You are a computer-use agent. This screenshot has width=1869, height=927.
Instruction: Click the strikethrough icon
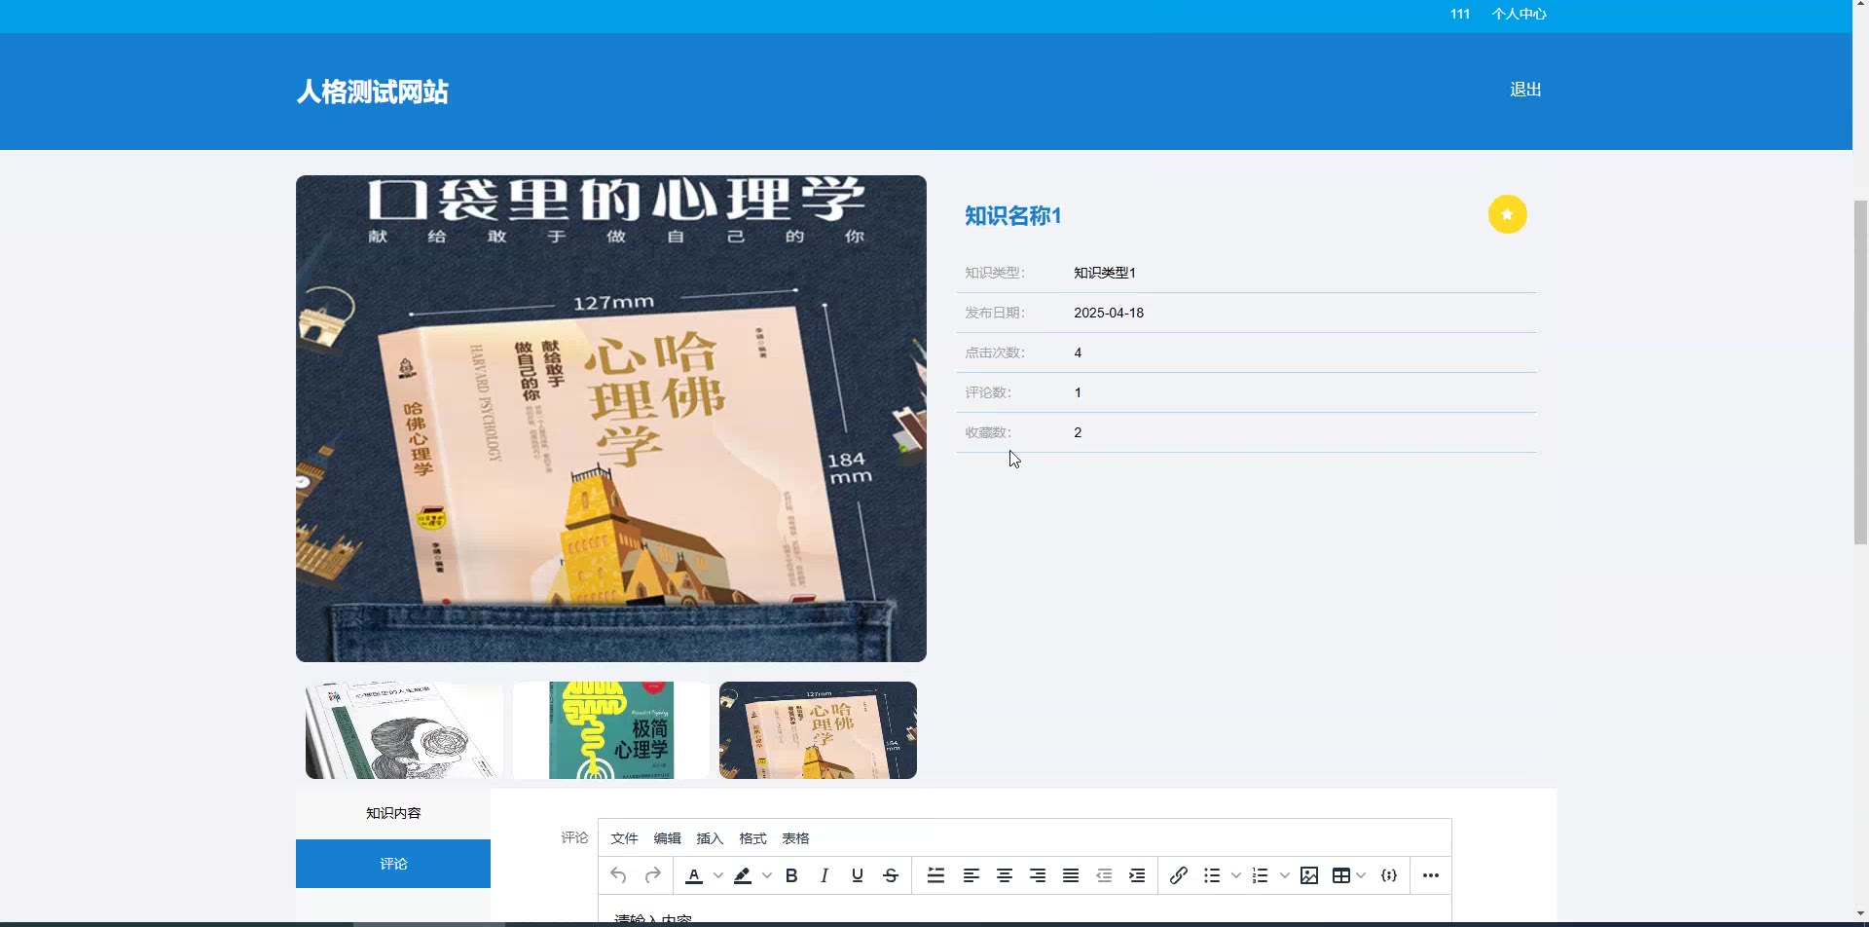pyautogui.click(x=891, y=875)
